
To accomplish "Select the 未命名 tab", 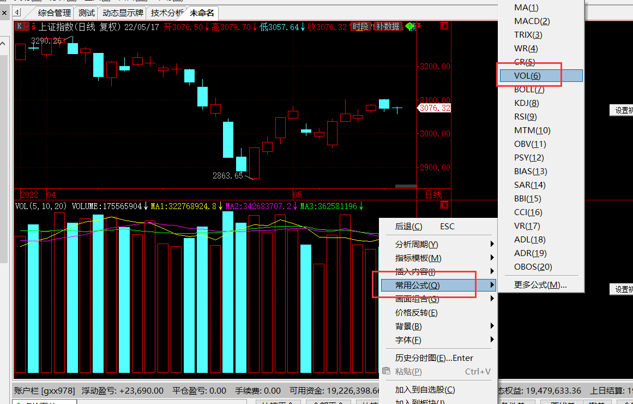I will pos(202,13).
